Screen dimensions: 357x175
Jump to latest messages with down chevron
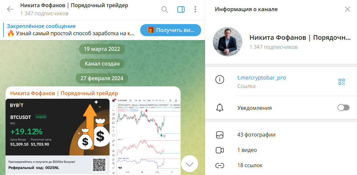pyautogui.click(x=189, y=164)
